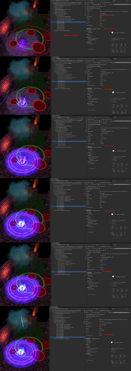
Task: Adjust the Levels slider in second panel
Action: pyautogui.click(x=122, y=62)
